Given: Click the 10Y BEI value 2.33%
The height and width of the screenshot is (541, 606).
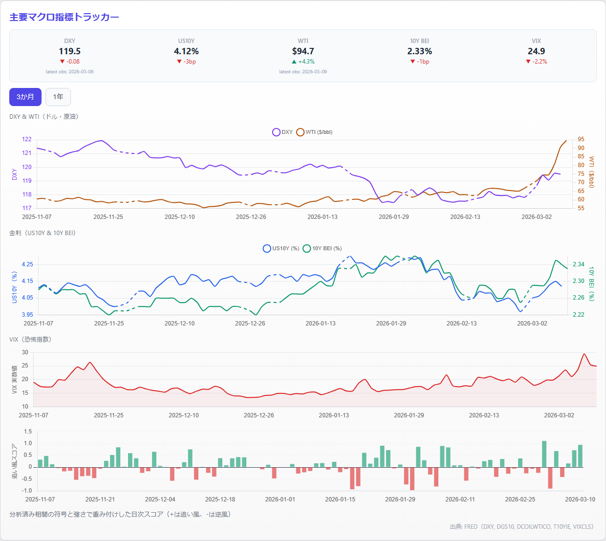Looking at the screenshot, I should coord(420,51).
